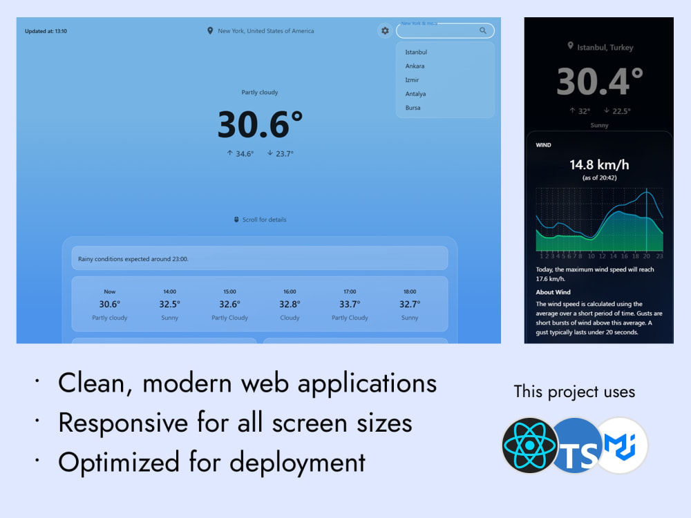Click the mouse icon beside Scroll for details
Screen dimensions: 691x518
click(236, 220)
